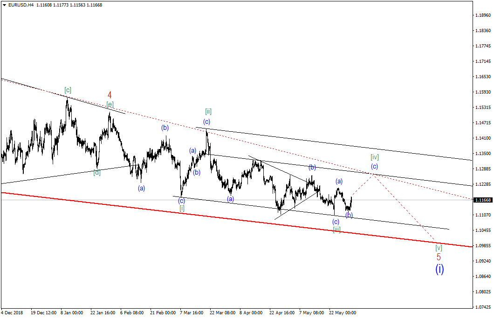Screen dimensions: 494x318
Task: Open the EURUSD,H4 chart dropdown arrow
Action: click(4, 5)
